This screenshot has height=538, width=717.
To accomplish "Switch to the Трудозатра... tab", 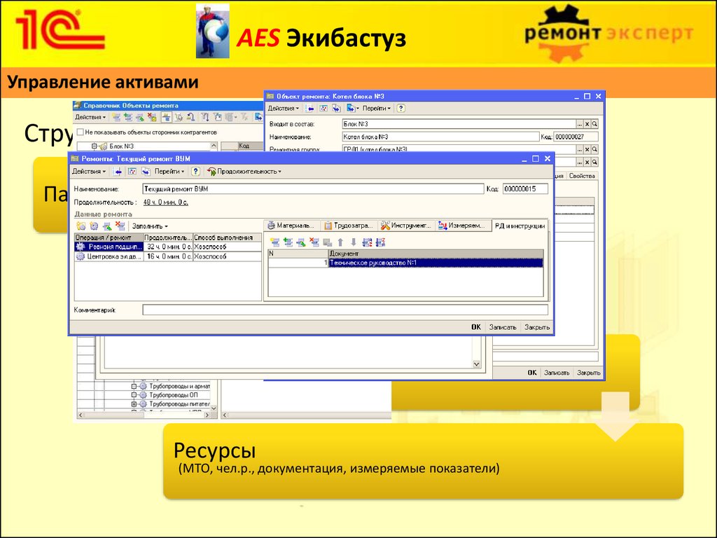I will [x=349, y=226].
